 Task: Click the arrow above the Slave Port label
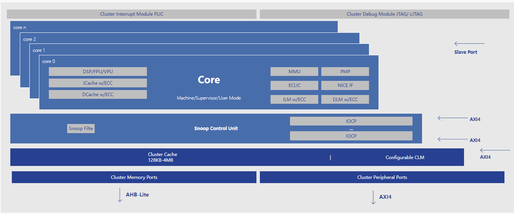tap(469, 44)
